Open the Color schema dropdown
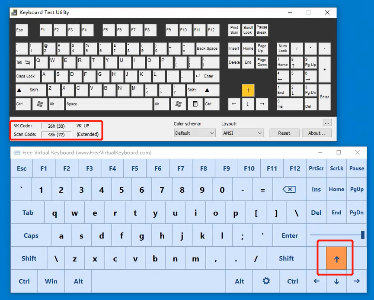The width and height of the screenshot is (374, 300). pyautogui.click(x=195, y=133)
